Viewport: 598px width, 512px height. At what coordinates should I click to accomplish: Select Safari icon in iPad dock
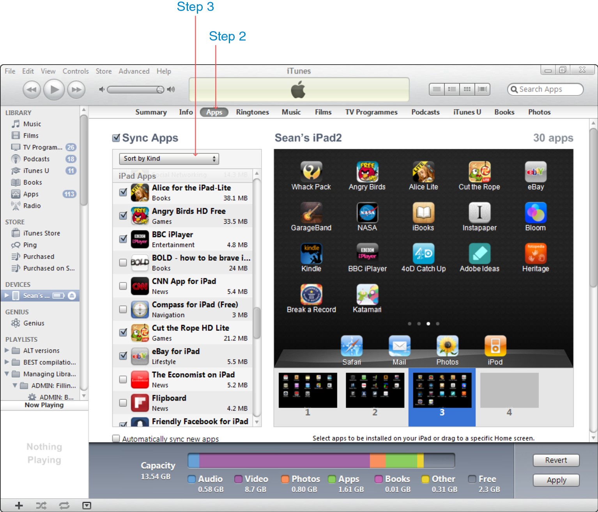352,346
